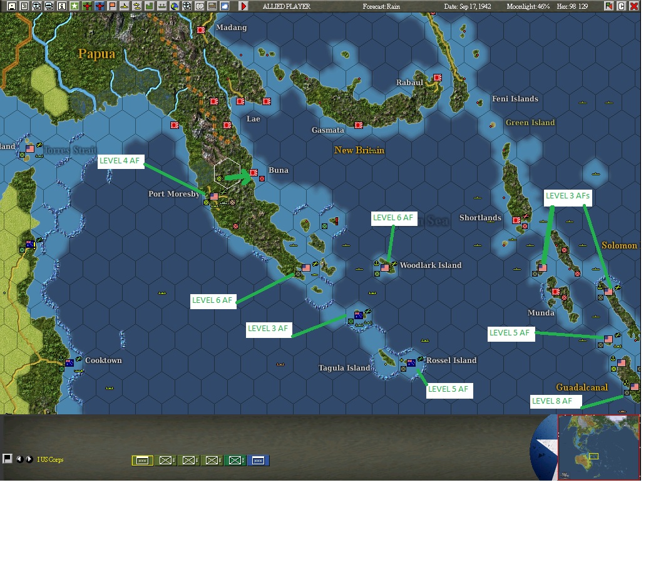The width and height of the screenshot is (646, 562).
Task: Click the orange flag toolbar icon
Action: tap(112, 6)
